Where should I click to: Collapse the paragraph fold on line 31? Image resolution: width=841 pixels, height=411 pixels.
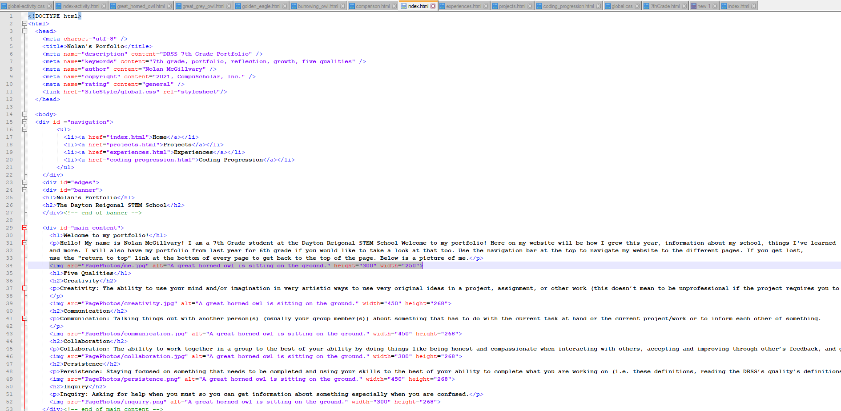pos(25,243)
